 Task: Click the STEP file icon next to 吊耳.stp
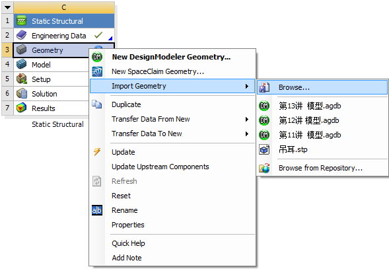click(264, 149)
